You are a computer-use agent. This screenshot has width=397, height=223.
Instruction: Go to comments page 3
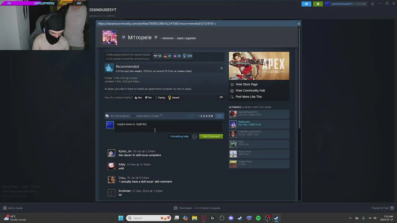(x=204, y=116)
